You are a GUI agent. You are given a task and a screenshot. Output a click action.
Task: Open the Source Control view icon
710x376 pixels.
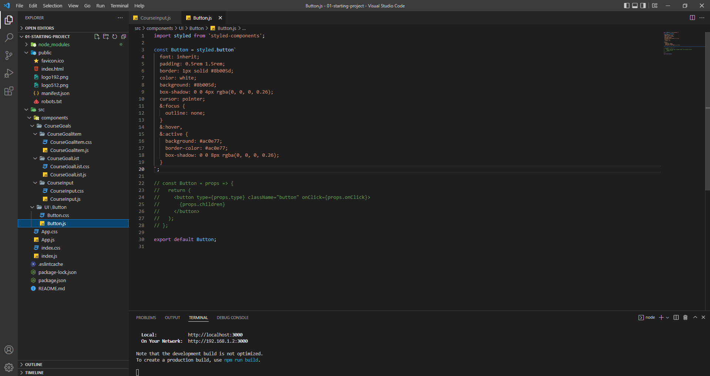[9, 55]
